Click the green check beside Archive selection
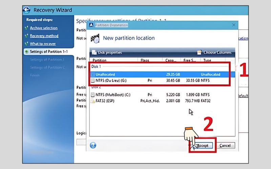This screenshot has height=169, width=271. click(26, 28)
